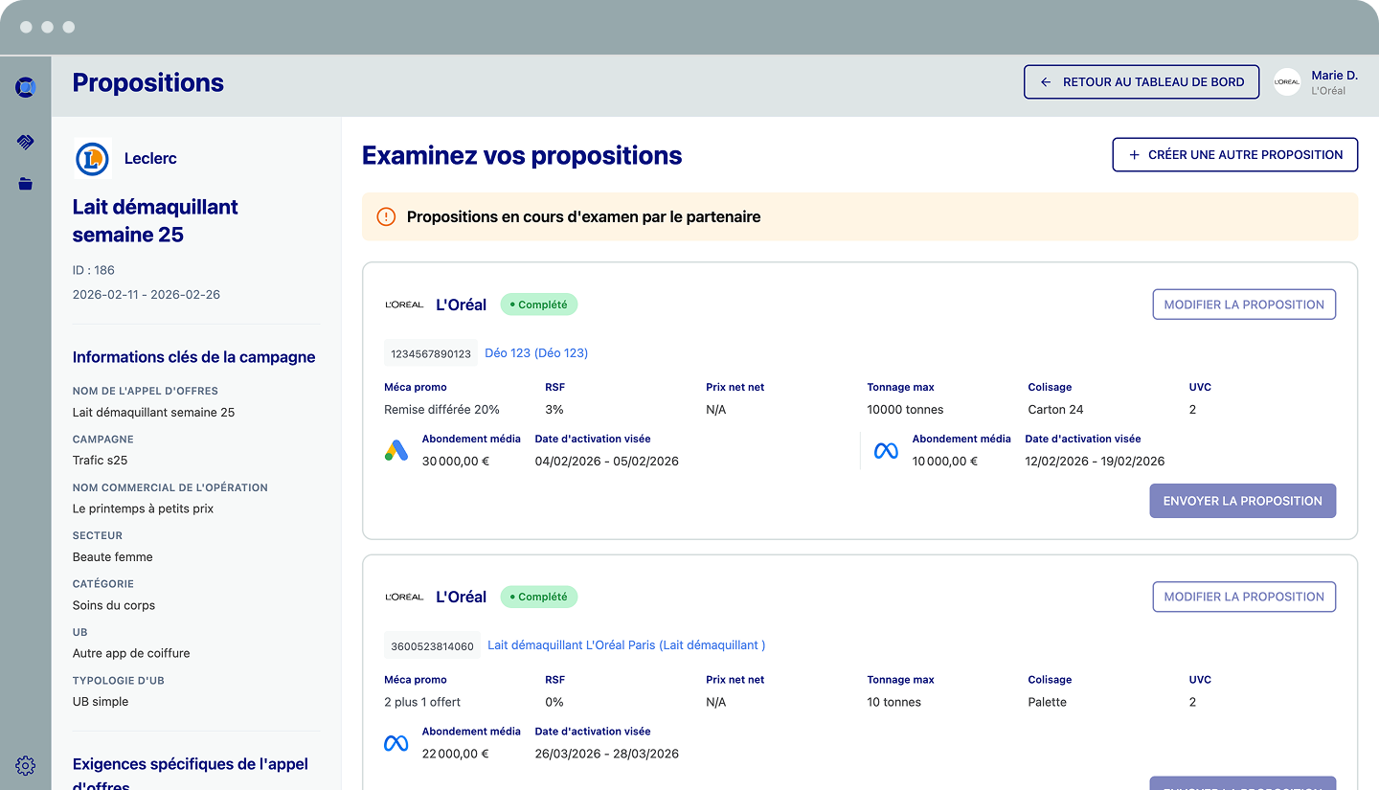Click Créer une autre proposition button
Screen dimensions: 1379x790
[1235, 154]
